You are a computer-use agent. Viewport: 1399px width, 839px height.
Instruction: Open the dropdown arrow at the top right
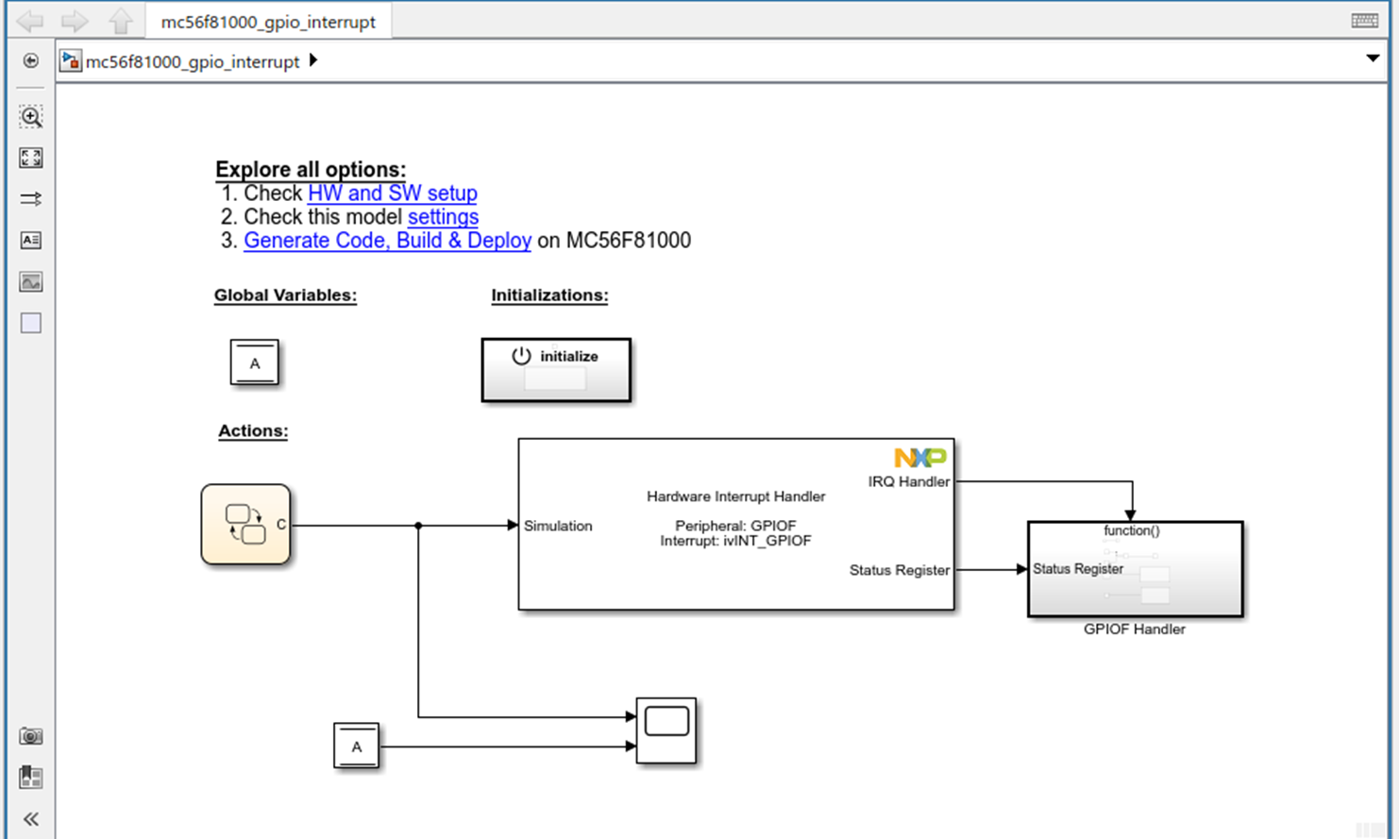(1374, 58)
